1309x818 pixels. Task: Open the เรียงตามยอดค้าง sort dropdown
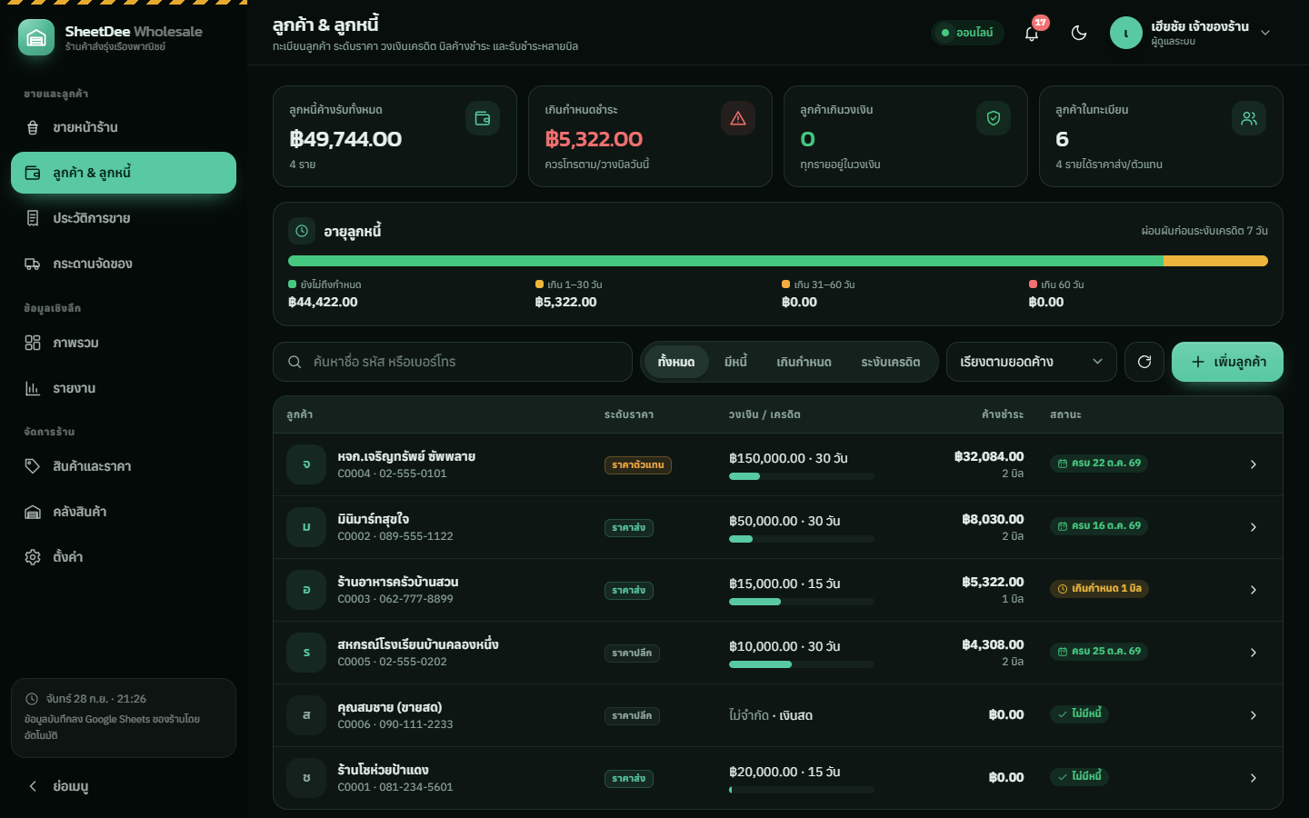pos(1032,362)
